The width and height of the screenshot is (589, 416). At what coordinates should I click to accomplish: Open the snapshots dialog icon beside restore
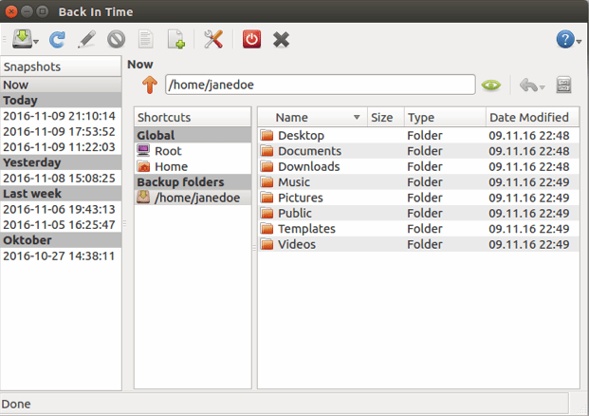pyautogui.click(x=563, y=85)
